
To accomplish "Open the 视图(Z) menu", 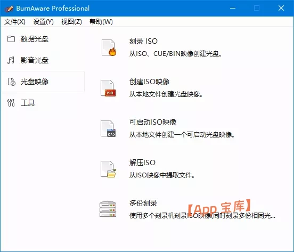I will (x=71, y=22).
